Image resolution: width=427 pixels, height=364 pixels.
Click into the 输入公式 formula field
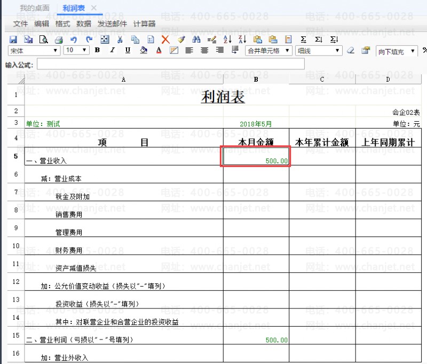point(171,64)
